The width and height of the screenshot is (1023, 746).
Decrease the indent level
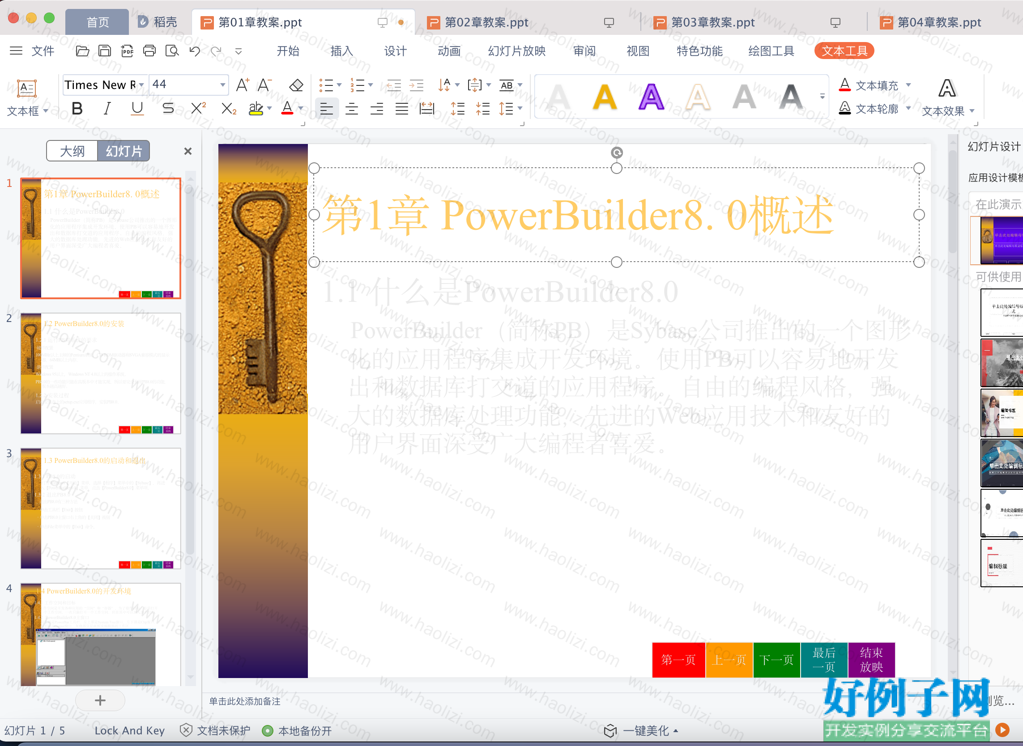pyautogui.click(x=393, y=85)
